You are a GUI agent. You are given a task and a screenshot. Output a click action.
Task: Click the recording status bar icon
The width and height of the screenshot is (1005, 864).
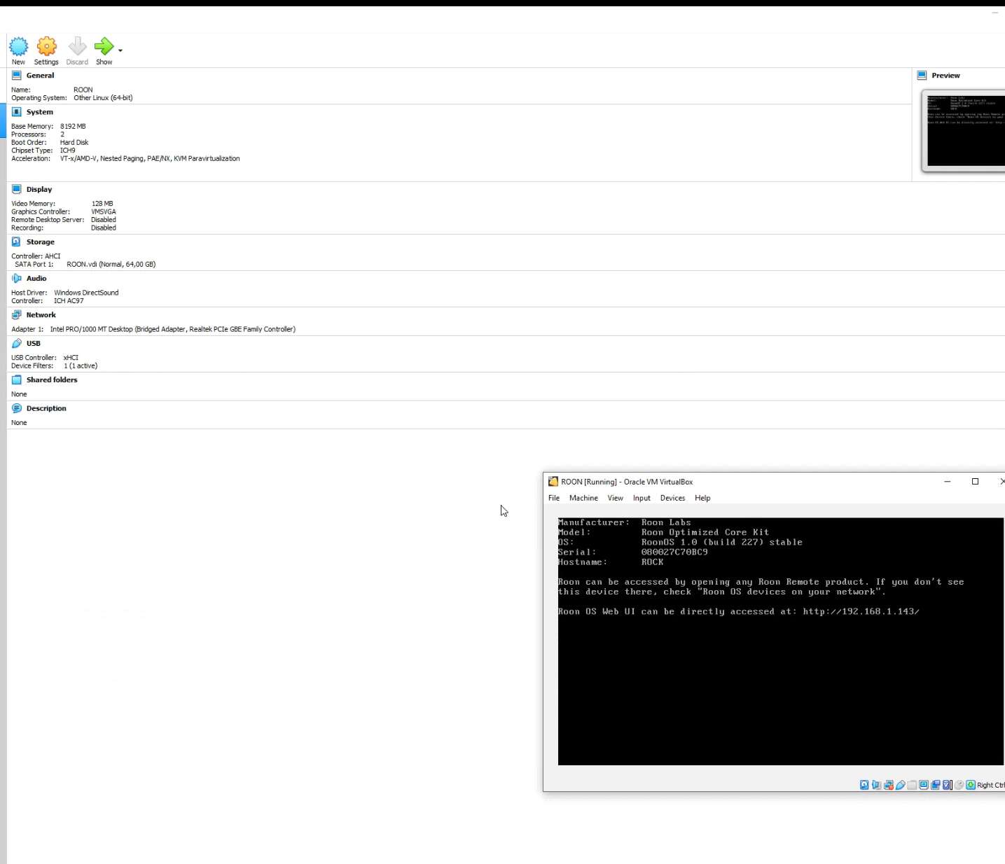pos(936,785)
